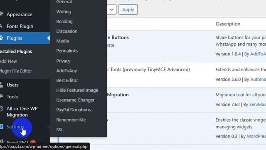Open Reading settings from flyout
Image resolution: width=266 pixels, height=150 pixels.
[64, 21]
